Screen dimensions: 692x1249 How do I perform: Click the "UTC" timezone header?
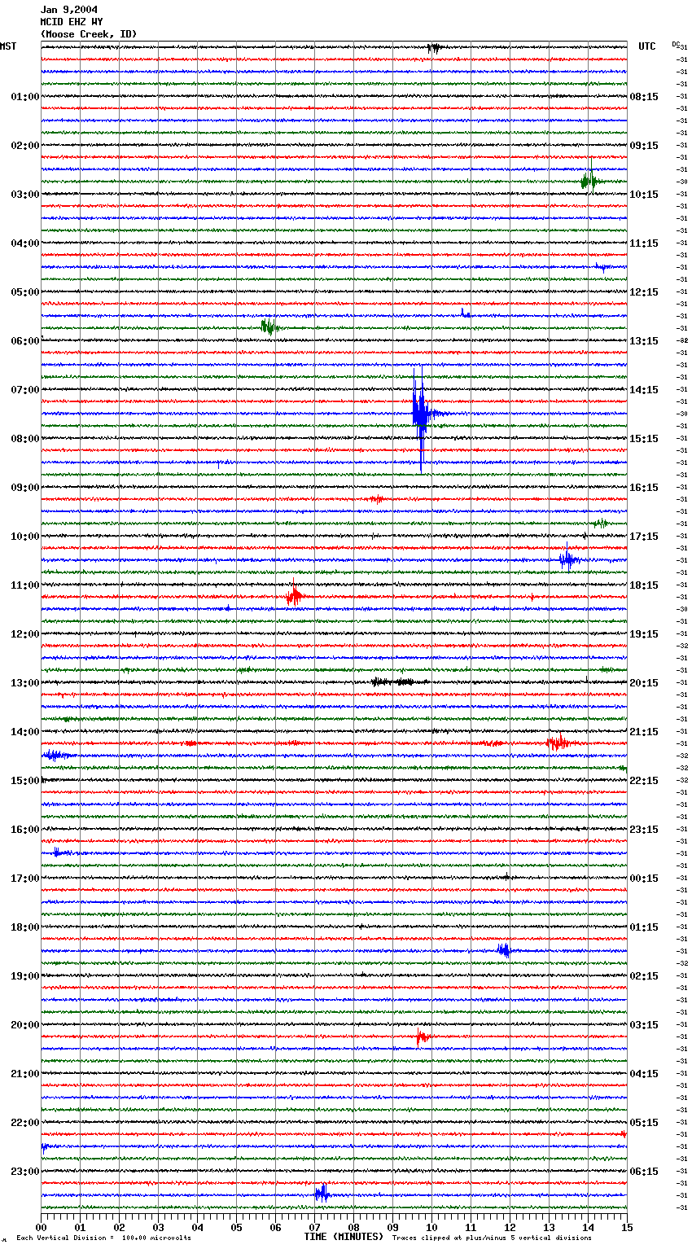(x=647, y=46)
